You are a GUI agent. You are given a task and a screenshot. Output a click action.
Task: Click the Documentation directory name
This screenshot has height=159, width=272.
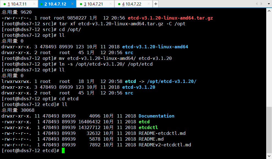coord(156,116)
